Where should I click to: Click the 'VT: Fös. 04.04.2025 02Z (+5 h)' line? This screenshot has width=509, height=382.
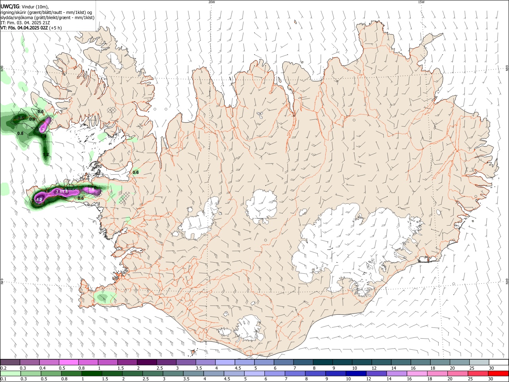click(31, 28)
